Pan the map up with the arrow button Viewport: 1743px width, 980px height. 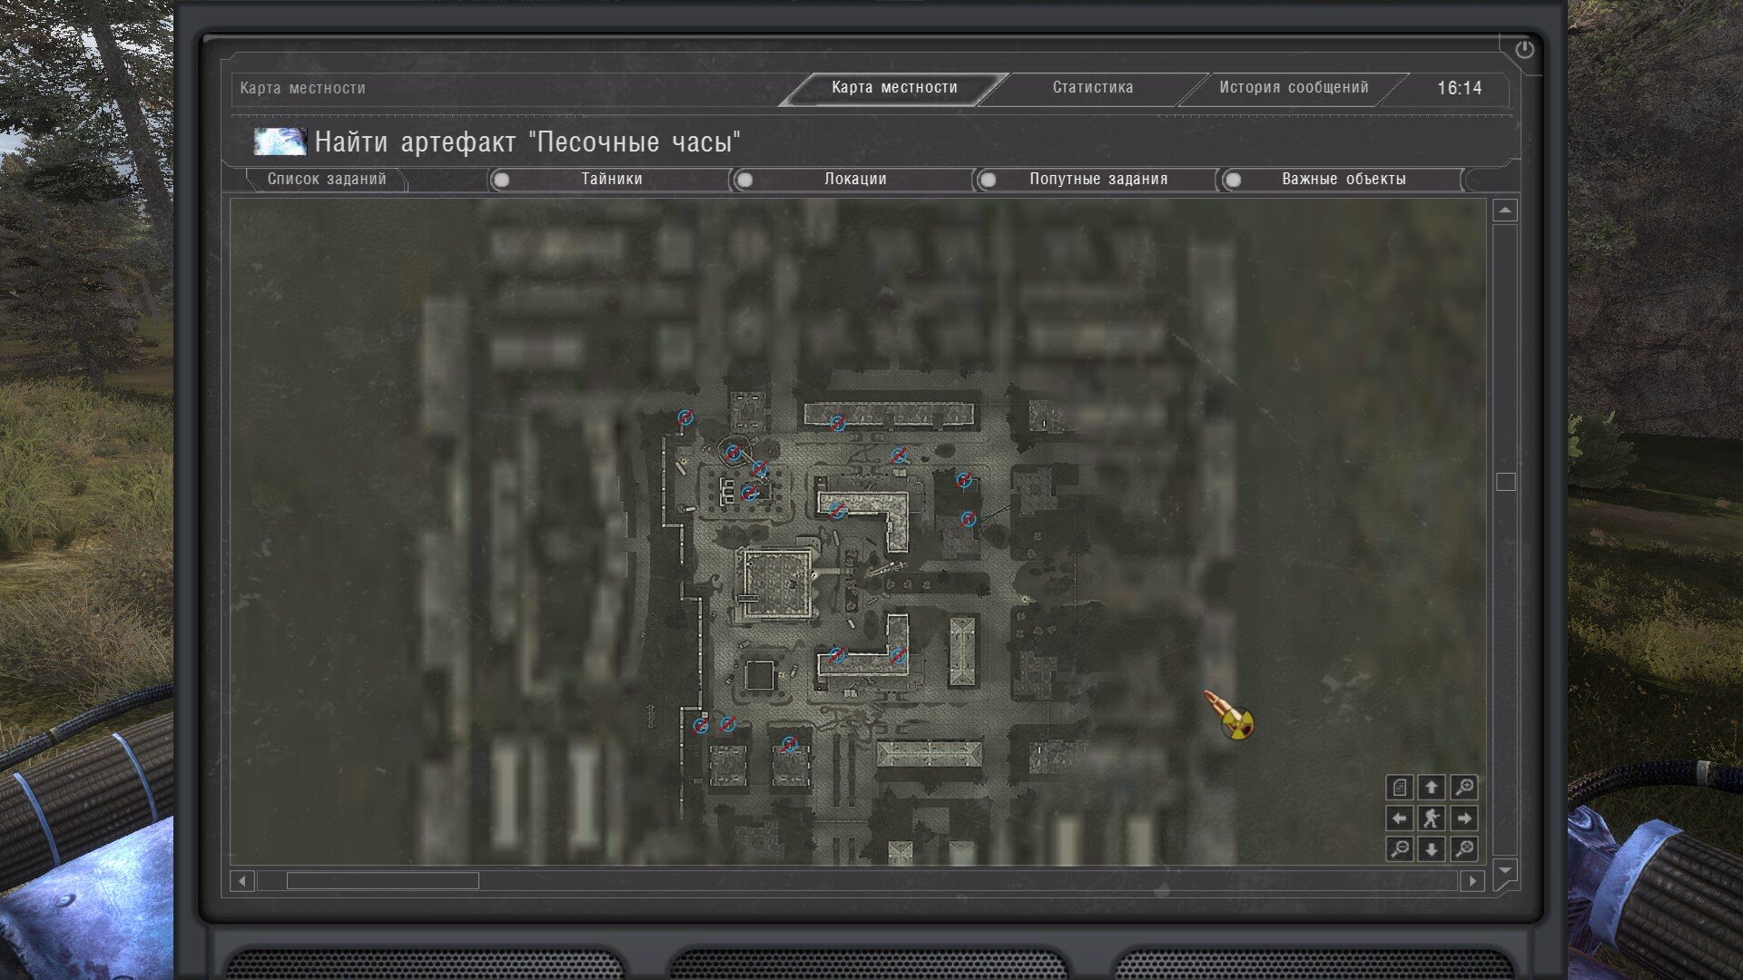pyautogui.click(x=1432, y=787)
